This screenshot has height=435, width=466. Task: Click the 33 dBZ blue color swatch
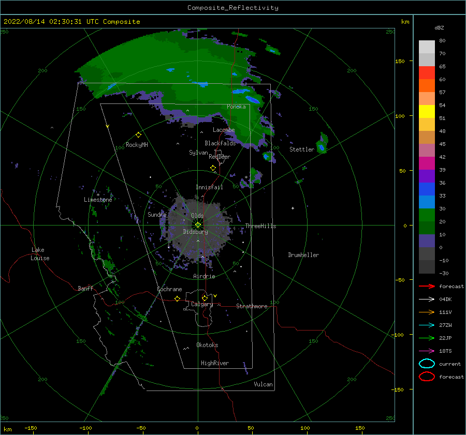427,202
